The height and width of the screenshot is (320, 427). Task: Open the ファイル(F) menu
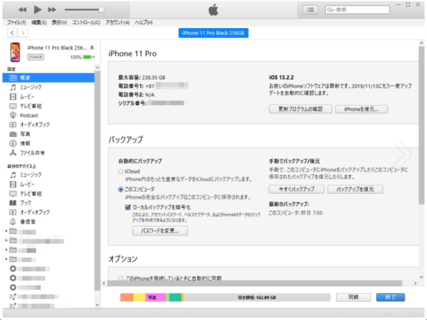tap(16, 22)
